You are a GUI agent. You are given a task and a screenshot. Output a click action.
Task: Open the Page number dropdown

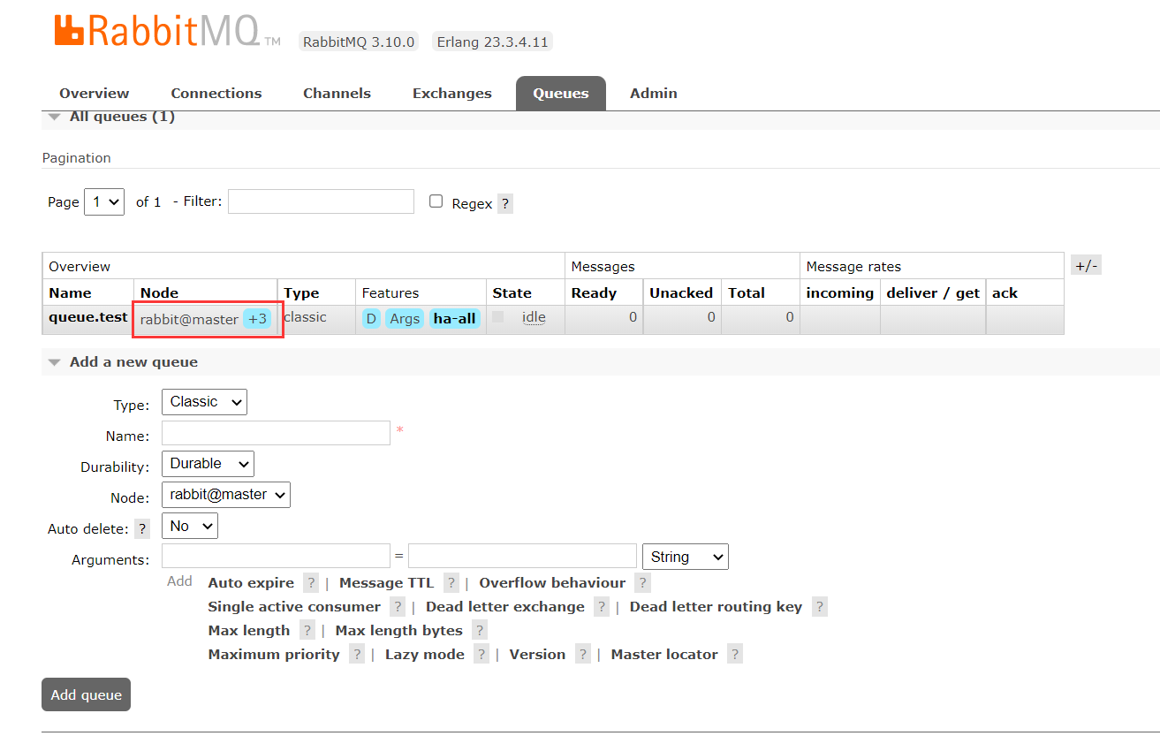point(104,201)
